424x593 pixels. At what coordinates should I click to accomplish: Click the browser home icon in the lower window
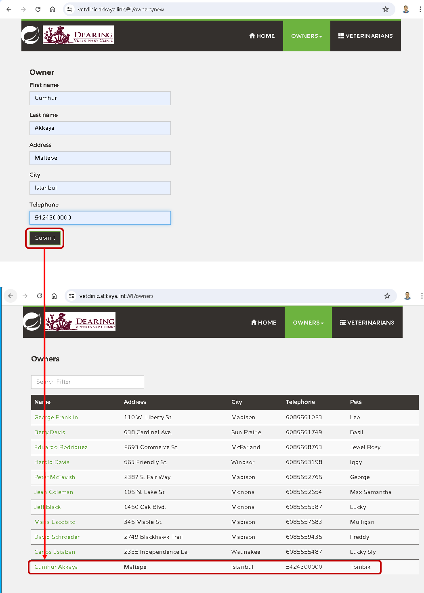click(x=54, y=296)
